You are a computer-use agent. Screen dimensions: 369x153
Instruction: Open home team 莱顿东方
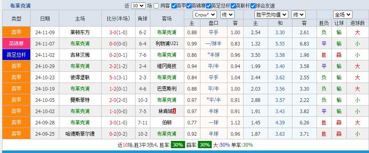(x=80, y=32)
